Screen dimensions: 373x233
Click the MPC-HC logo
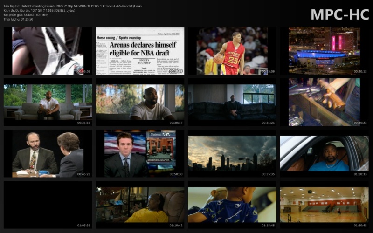(x=340, y=14)
